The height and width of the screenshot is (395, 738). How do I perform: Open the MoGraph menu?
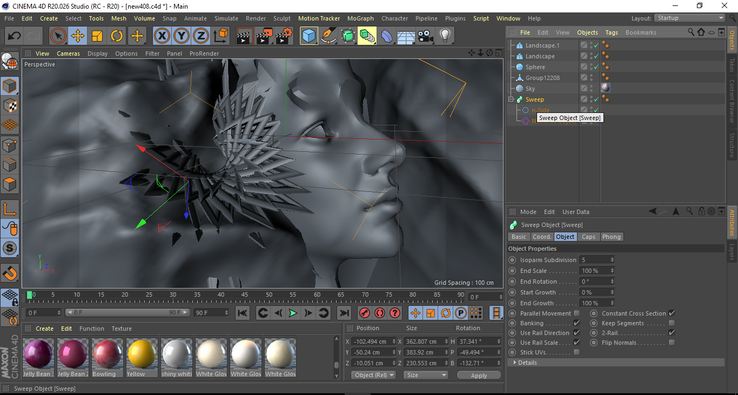pos(360,18)
